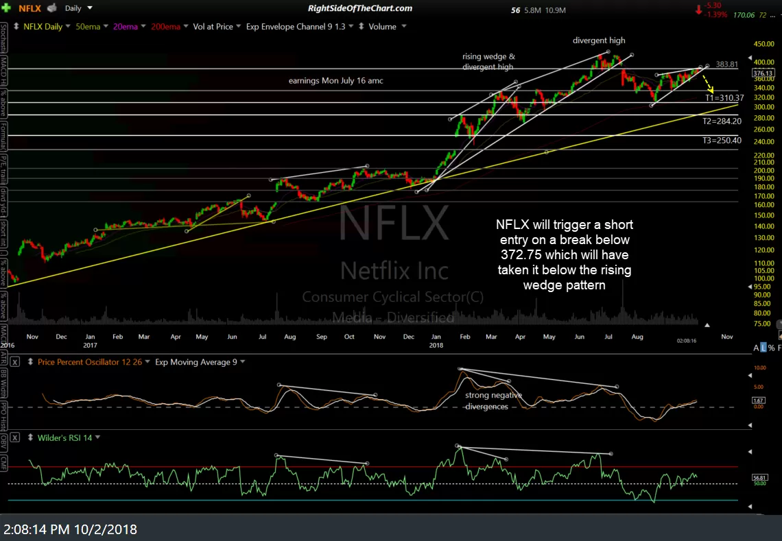Click the white up-triangle marker above time axis
The width and height of the screenshot is (782, 541).
pos(707,325)
